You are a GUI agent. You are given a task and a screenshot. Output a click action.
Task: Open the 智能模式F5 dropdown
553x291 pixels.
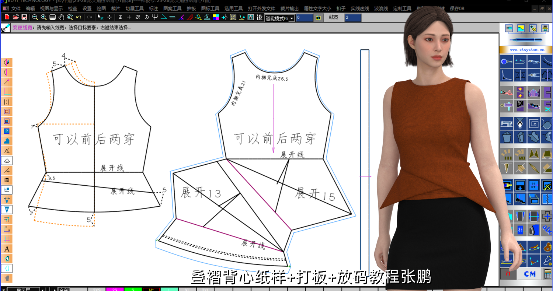[280, 18]
